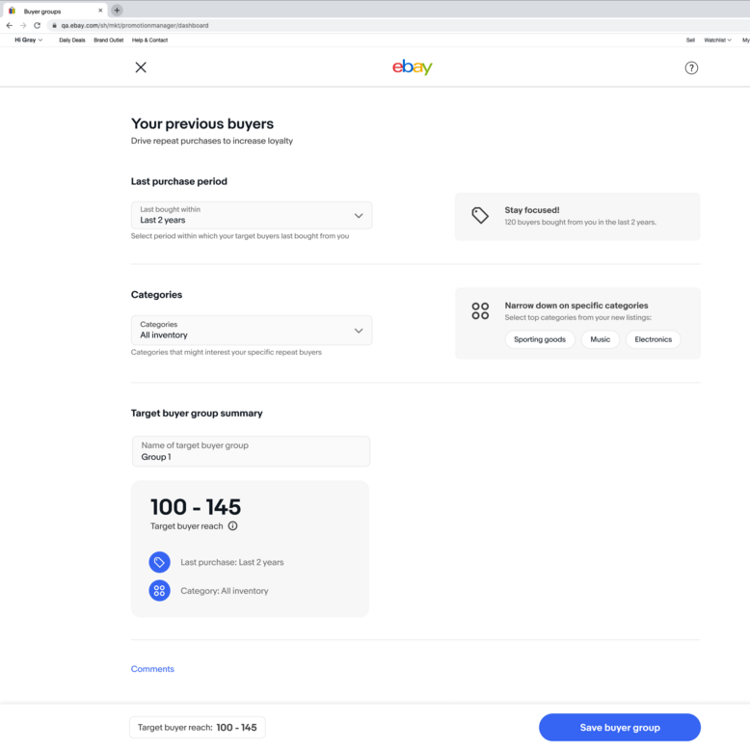Image resolution: width=750 pixels, height=750 pixels.
Task: Close the buyer group editor with X
Action: [141, 67]
